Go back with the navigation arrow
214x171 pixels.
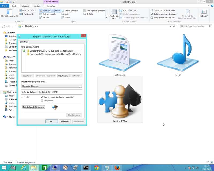(x=3, y=26)
